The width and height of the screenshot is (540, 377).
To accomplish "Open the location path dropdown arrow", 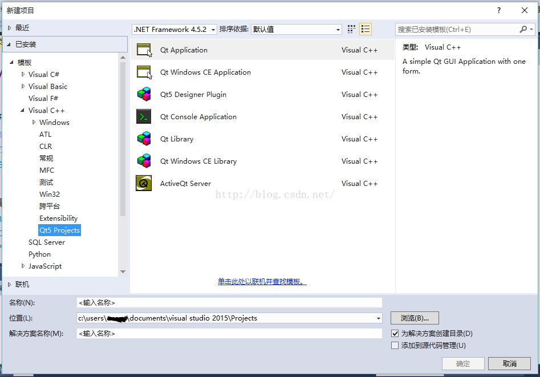I will [x=379, y=318].
